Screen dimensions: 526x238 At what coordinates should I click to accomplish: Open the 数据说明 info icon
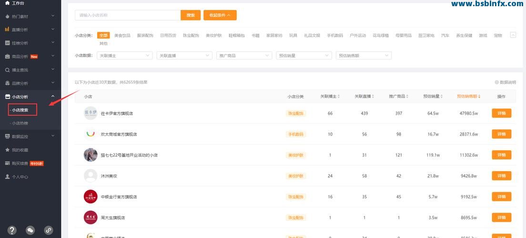click(496, 82)
